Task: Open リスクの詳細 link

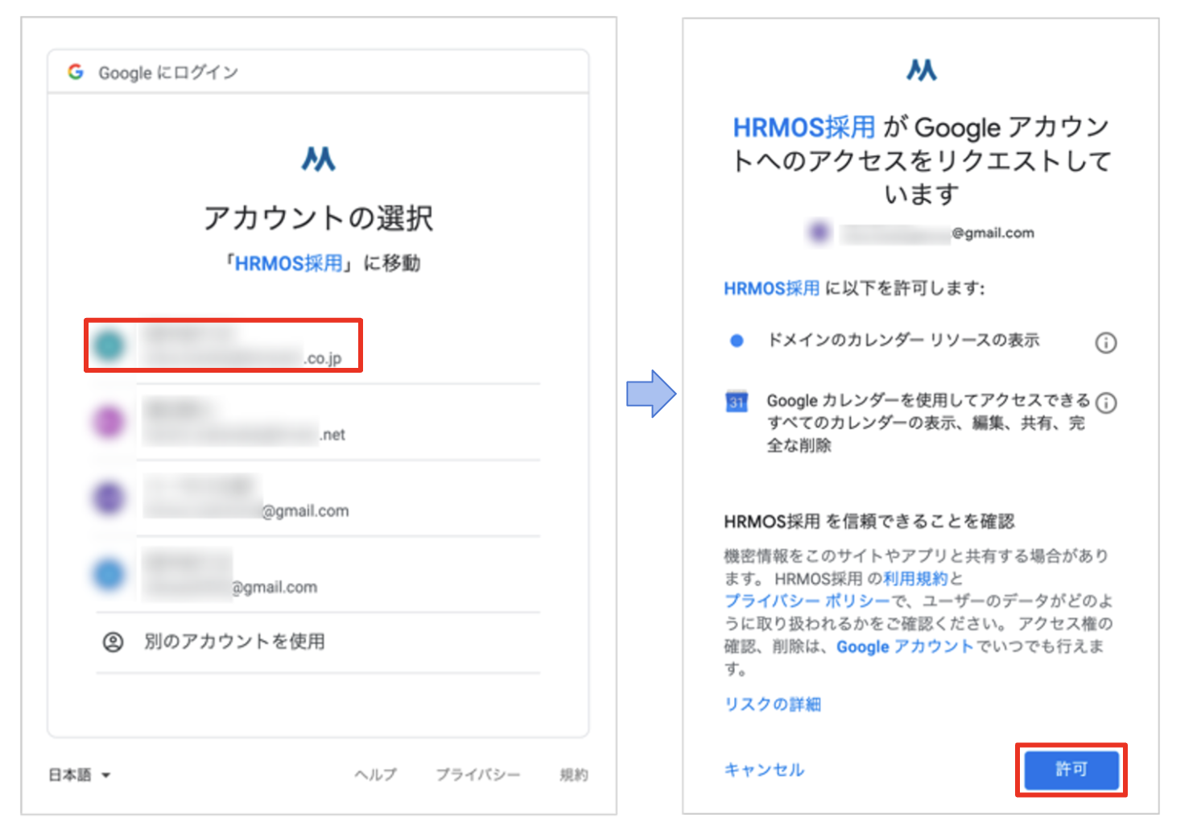Action: tap(773, 704)
